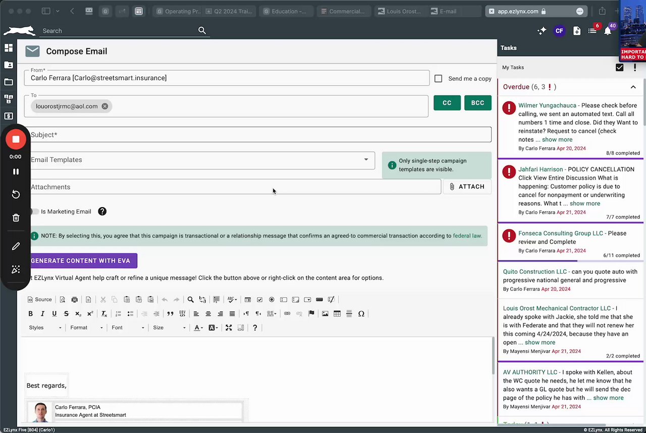Insert an anchor with the flag icon
Screen dimensions: 646x433
[311, 314]
